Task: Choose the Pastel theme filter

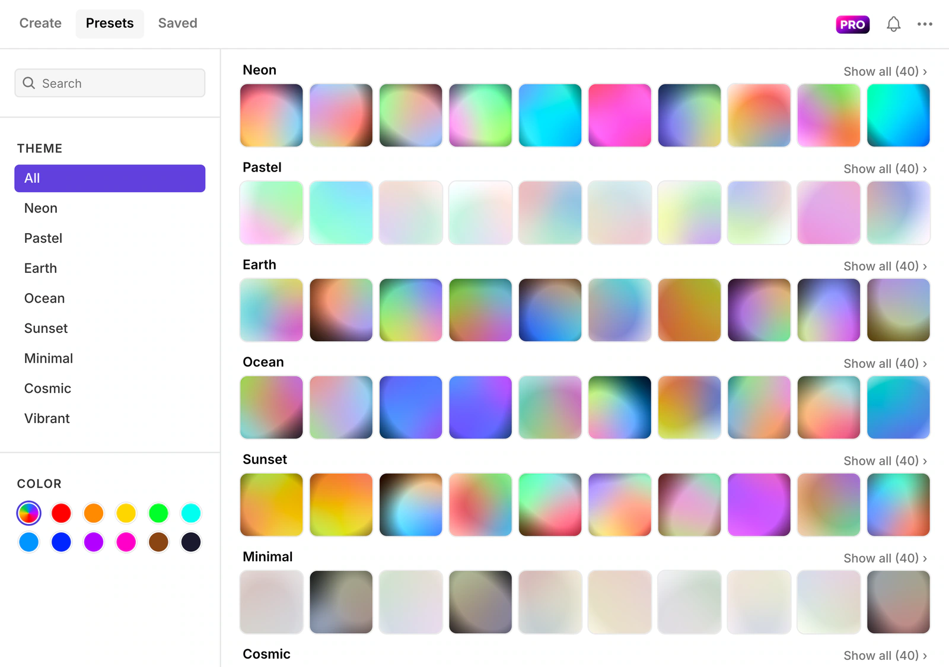Action: 110,238
